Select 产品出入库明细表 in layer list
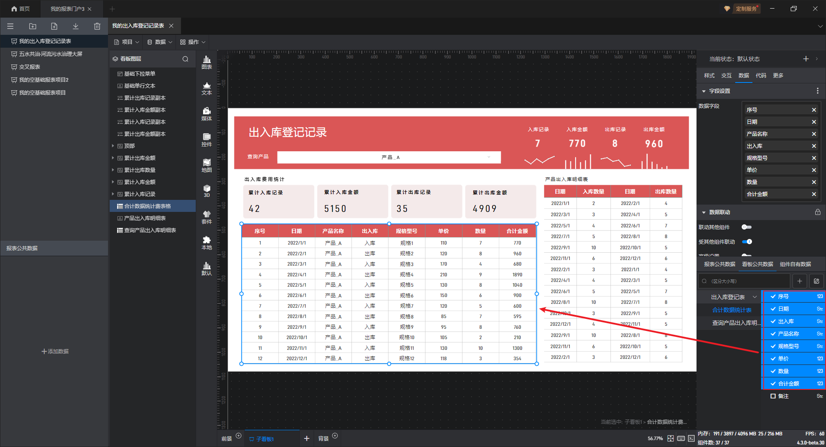 point(145,218)
